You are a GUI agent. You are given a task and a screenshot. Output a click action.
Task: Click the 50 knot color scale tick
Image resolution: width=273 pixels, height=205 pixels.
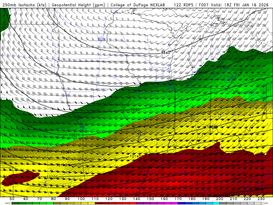pyautogui.click(x=12, y=199)
